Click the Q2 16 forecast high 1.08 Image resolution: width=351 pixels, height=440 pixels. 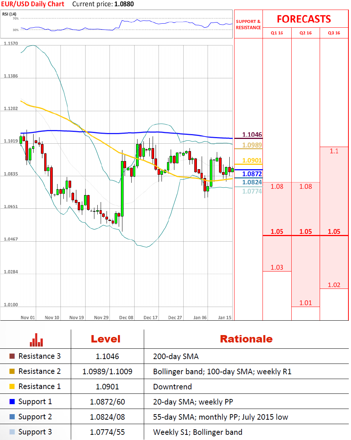305,187
